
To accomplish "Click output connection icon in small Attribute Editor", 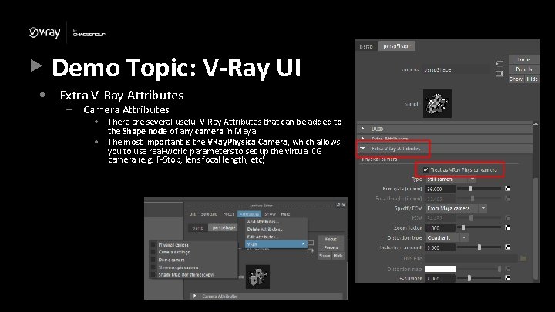I will [x=311, y=251].
